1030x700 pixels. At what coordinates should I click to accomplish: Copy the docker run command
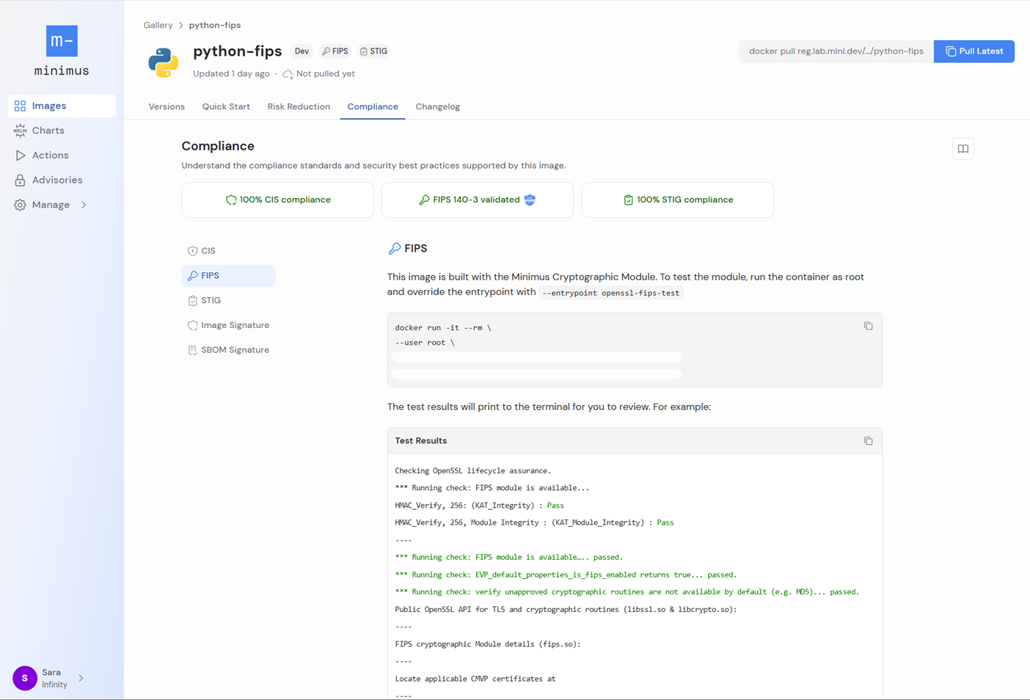tap(868, 326)
